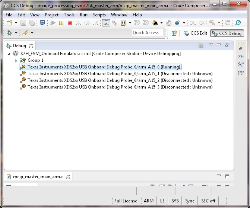This screenshot has width=250, height=208.
Task: Click the search magnifier toolbar icon
Action: pyautogui.click(x=238, y=23)
